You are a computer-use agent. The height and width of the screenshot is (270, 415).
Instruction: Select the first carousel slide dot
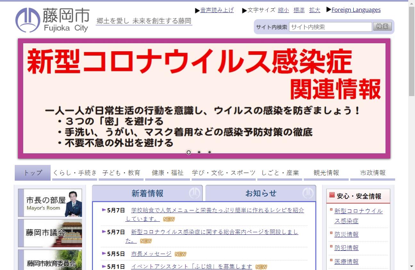pyautogui.click(x=189, y=152)
